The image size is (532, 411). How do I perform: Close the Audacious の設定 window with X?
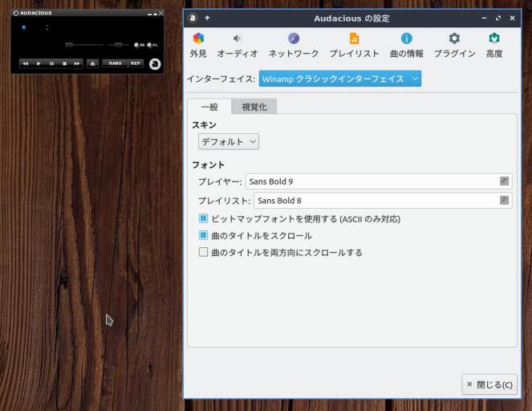(512, 18)
